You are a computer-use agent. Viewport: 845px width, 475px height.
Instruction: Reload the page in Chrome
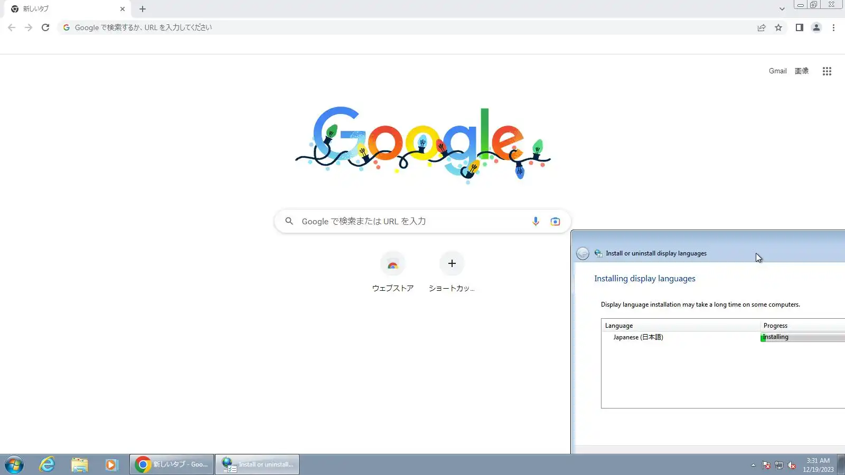(x=45, y=27)
